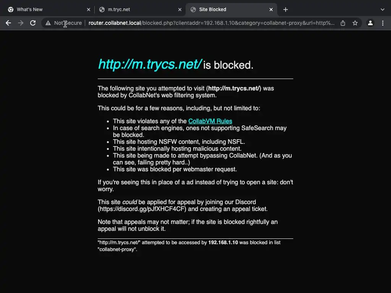Image resolution: width=391 pixels, height=293 pixels.
Task: Close the What's New tab
Action: 89,10
